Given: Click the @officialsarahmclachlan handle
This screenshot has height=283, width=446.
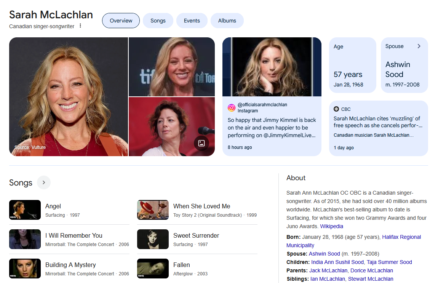Looking at the screenshot, I should [x=262, y=105].
